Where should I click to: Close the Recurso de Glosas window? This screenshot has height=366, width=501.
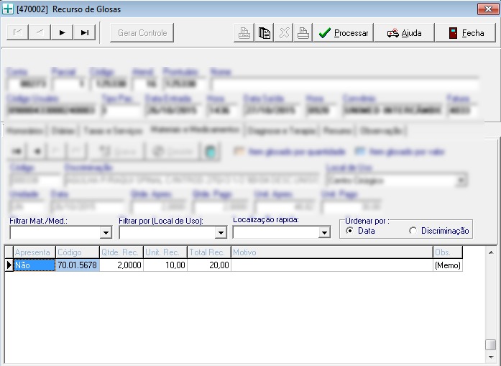point(488,9)
